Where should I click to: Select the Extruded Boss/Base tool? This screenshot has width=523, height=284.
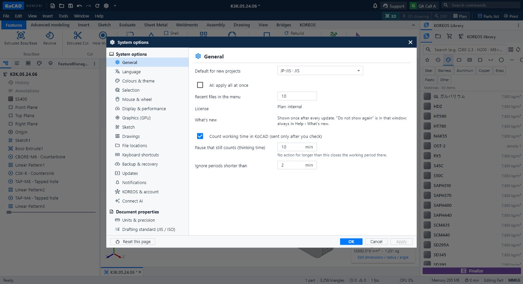click(21, 38)
